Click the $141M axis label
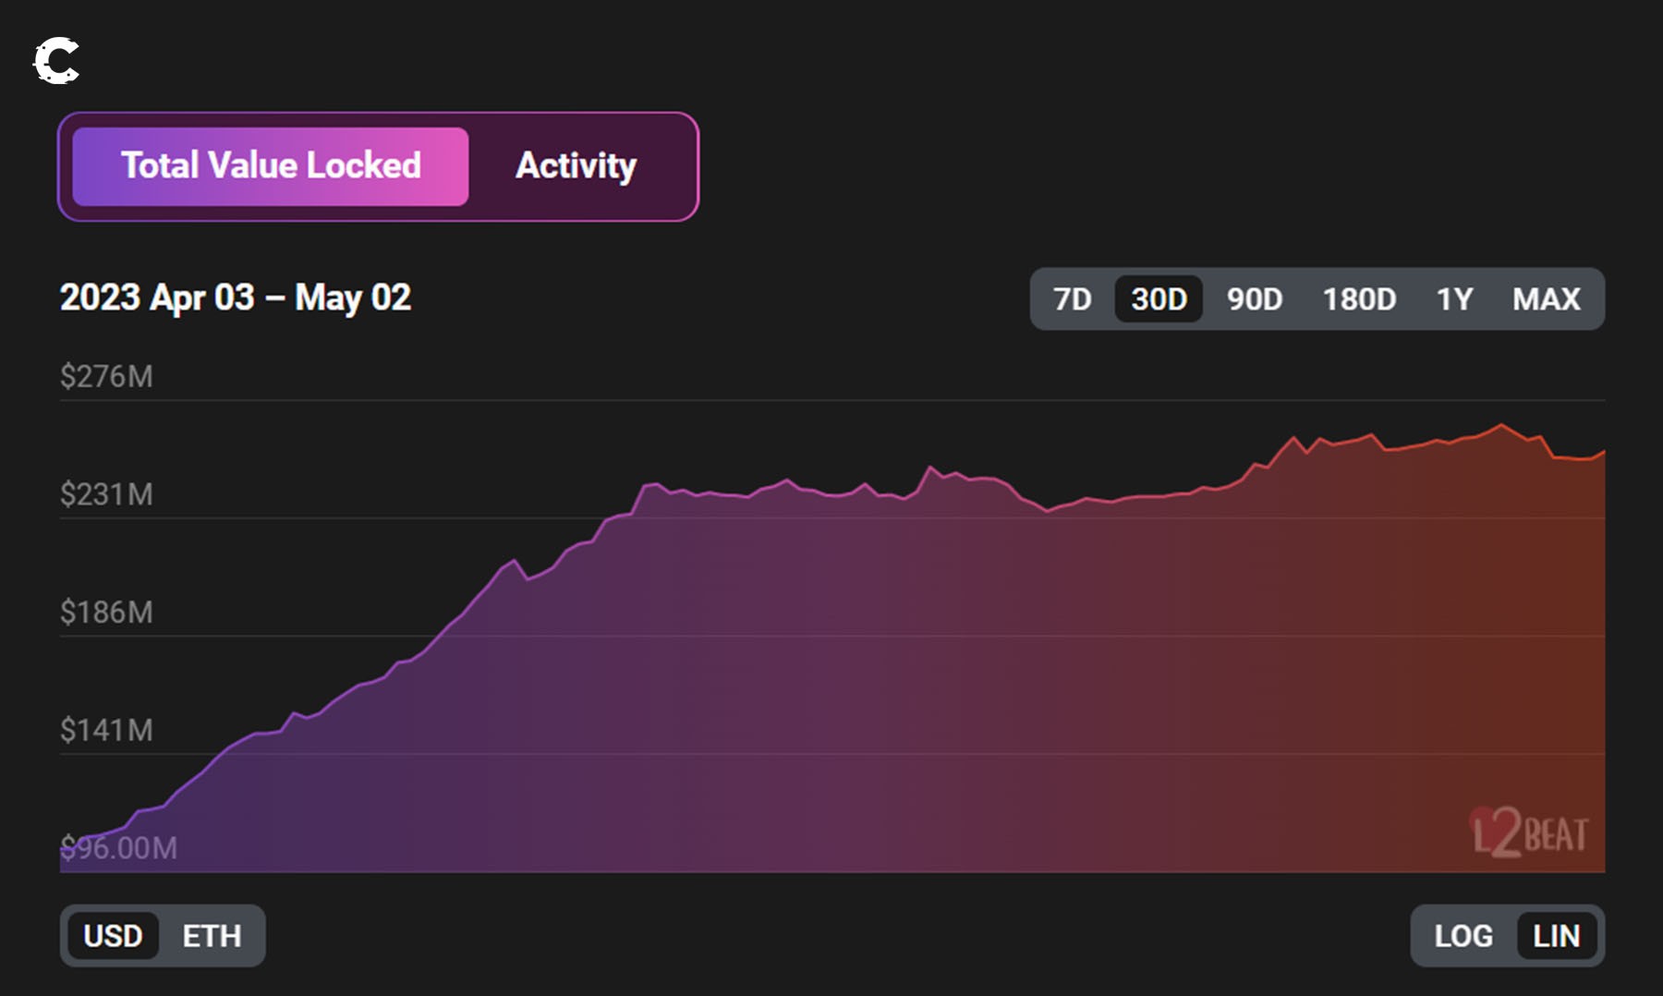1663x996 pixels. 106,730
